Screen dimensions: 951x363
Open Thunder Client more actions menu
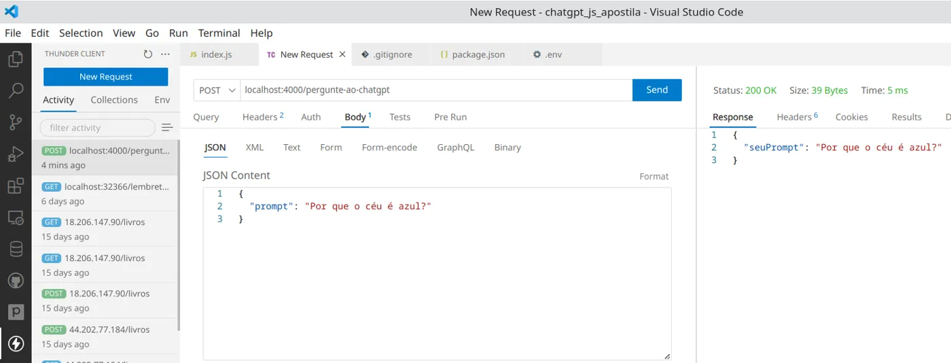pyautogui.click(x=165, y=54)
